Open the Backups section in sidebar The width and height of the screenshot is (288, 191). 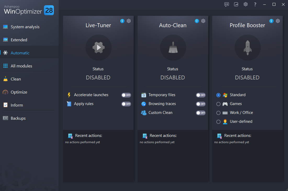18,118
